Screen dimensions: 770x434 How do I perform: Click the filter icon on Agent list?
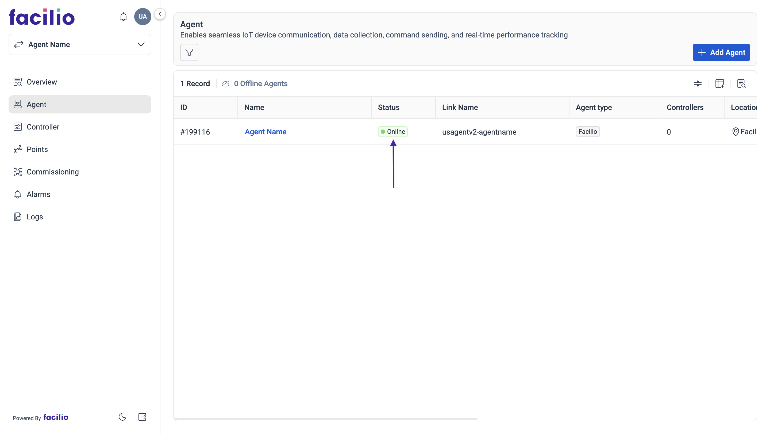pos(189,52)
